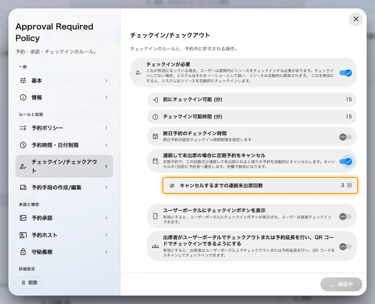Edit キャンセルするまでの連続未出席回数 value 3
The image size is (375, 304).
(342, 185)
